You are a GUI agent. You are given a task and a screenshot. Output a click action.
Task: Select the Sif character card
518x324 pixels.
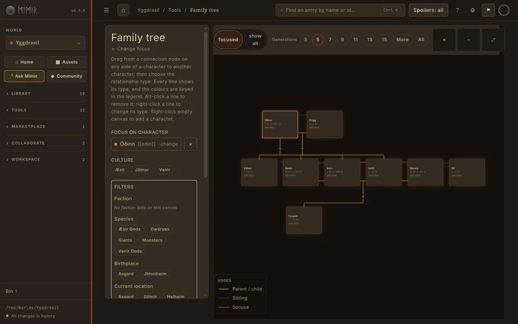[467, 172]
